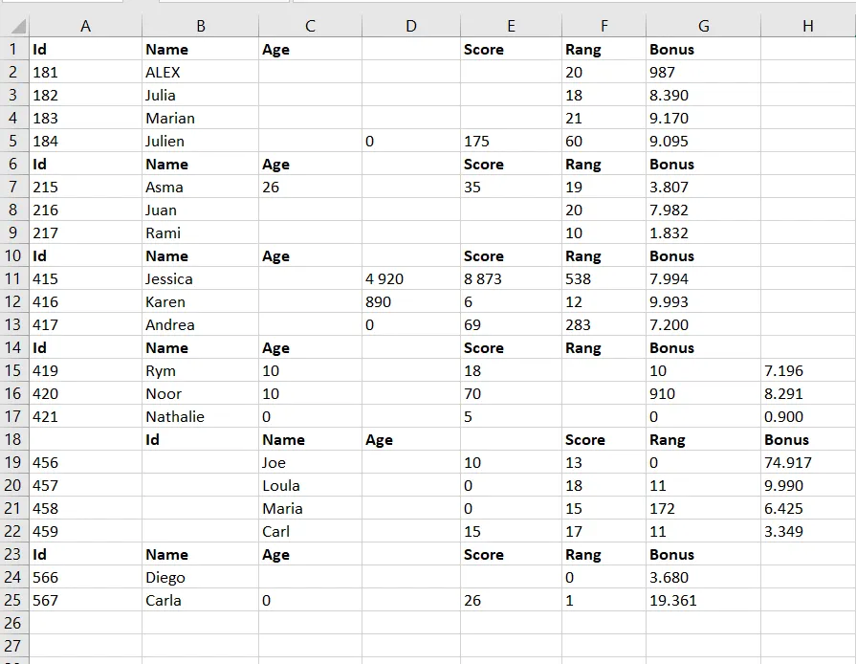Image resolution: width=856 pixels, height=664 pixels.
Task: Select column H header
Action: coord(808,27)
